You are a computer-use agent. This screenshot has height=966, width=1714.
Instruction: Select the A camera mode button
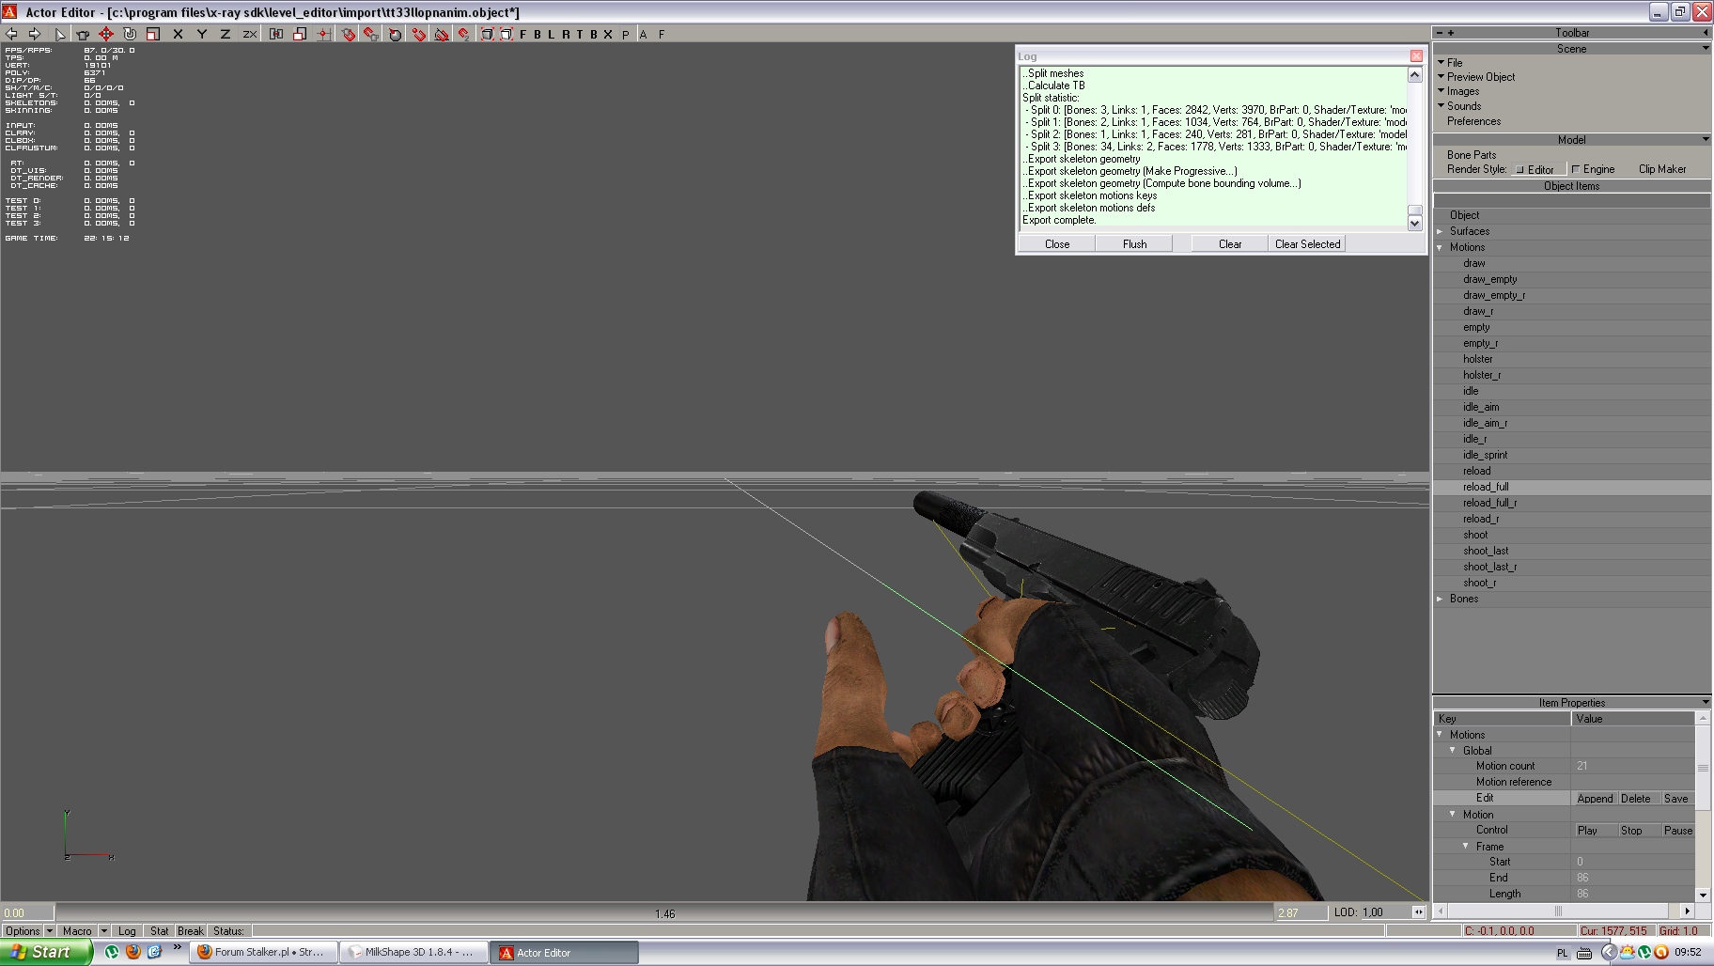click(x=644, y=34)
